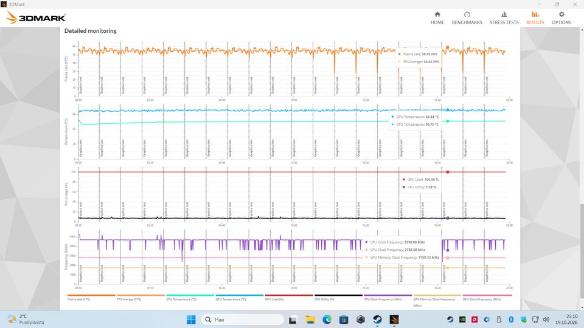584x328 pixels.
Task: Open Steam from the taskbar
Action: tap(377, 319)
